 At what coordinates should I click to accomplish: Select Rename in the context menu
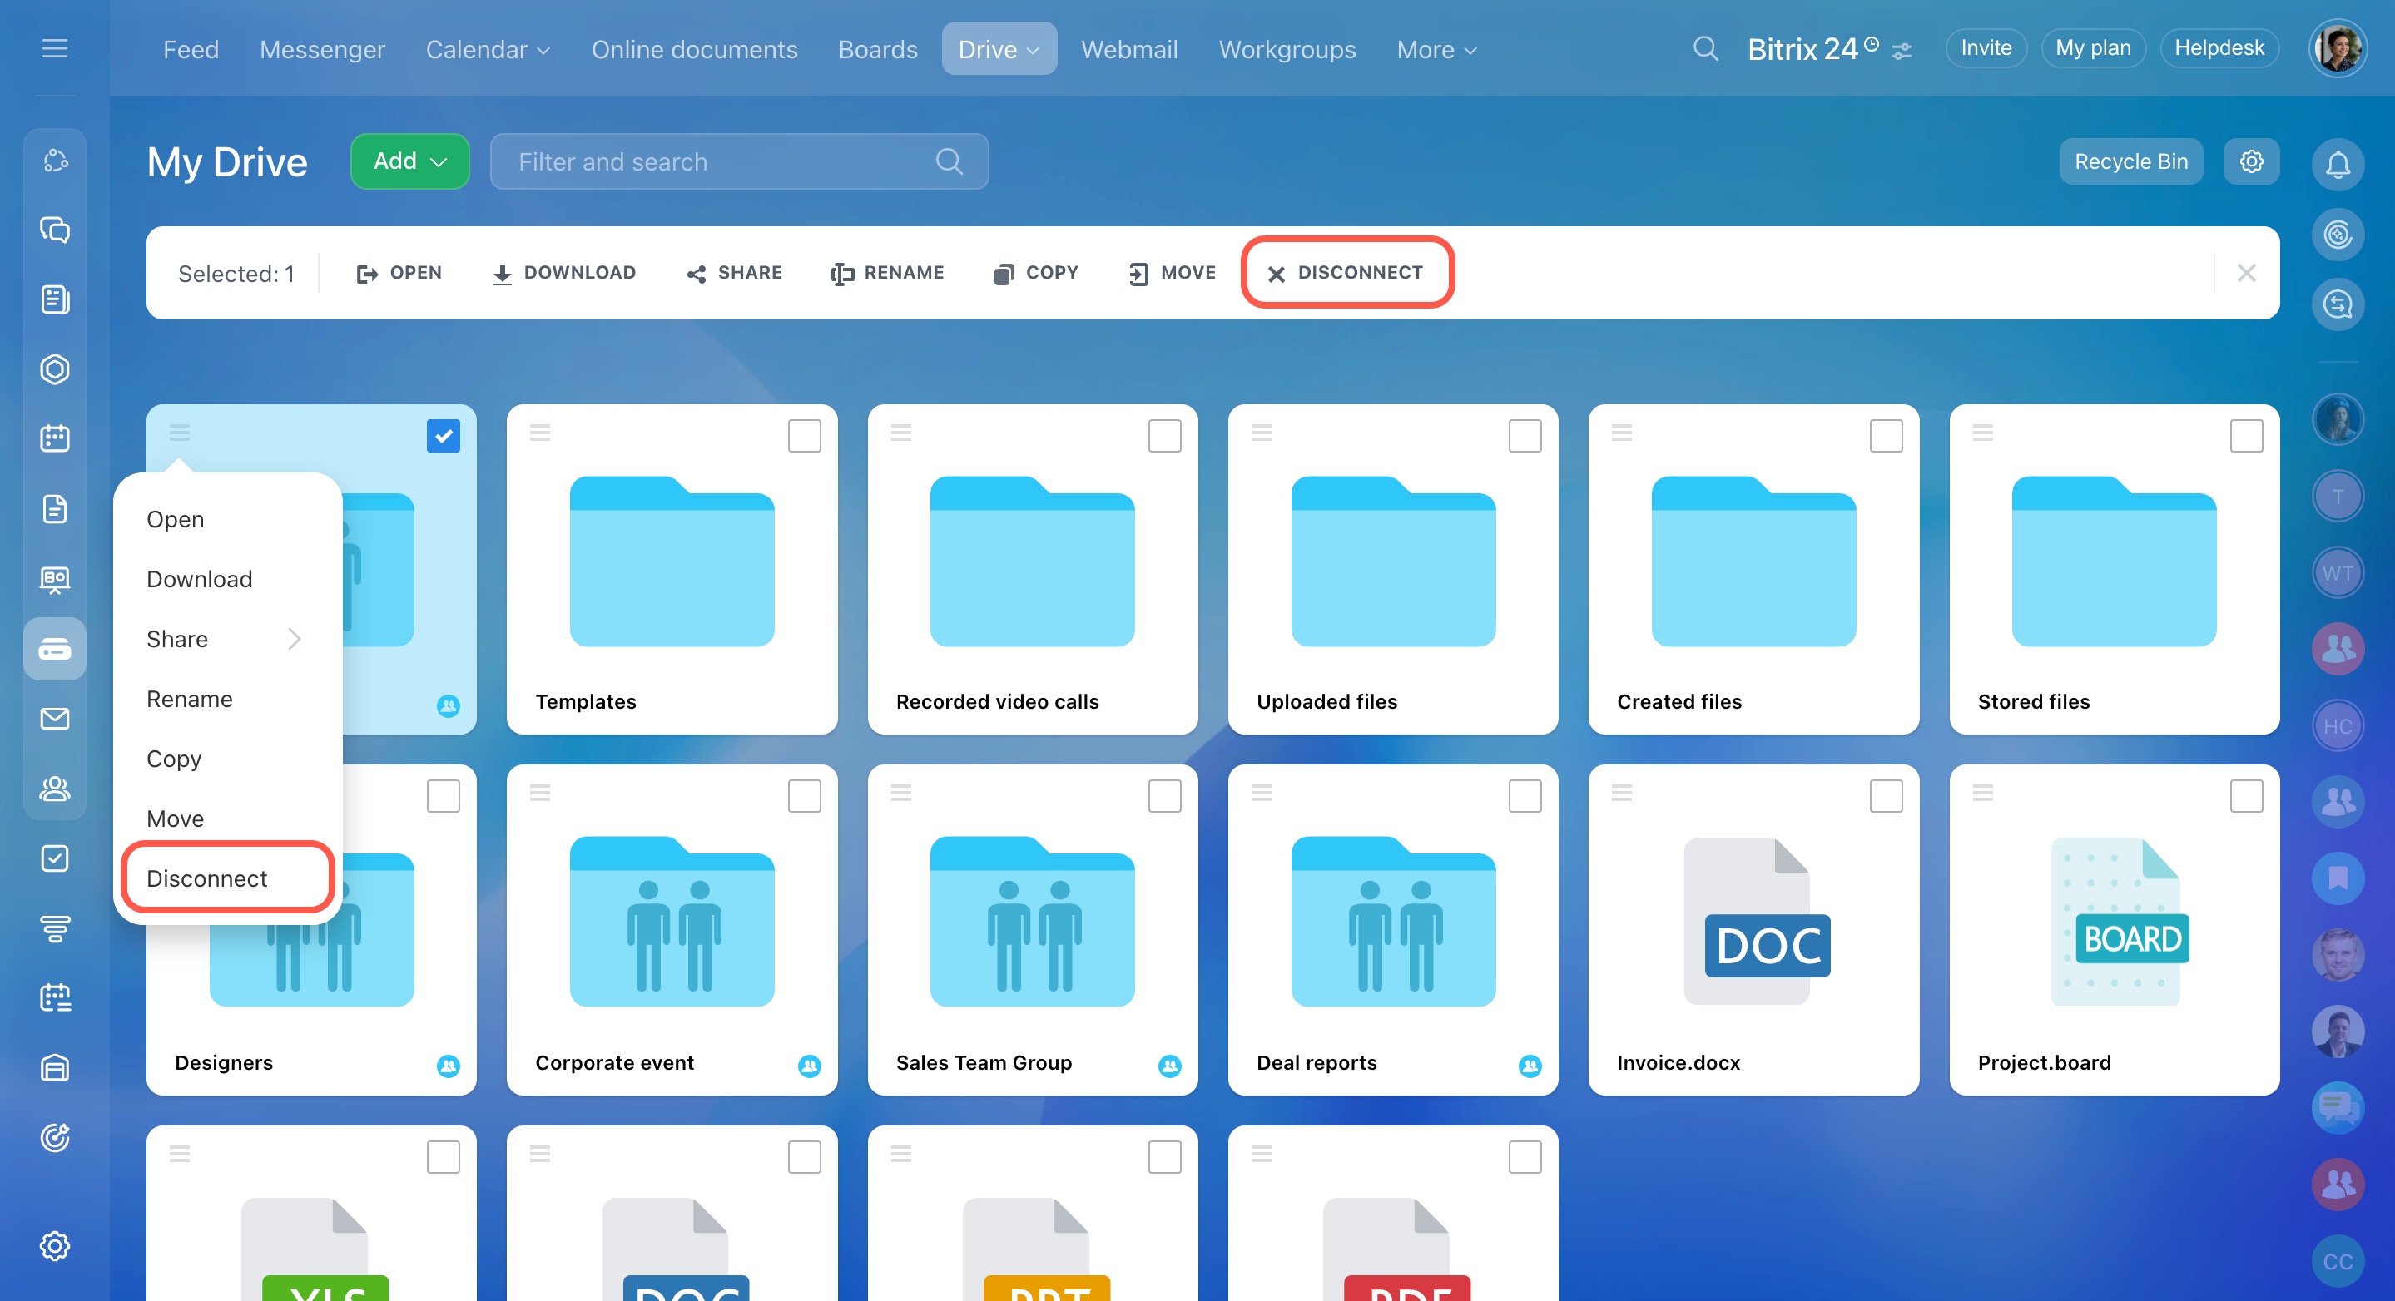190,699
